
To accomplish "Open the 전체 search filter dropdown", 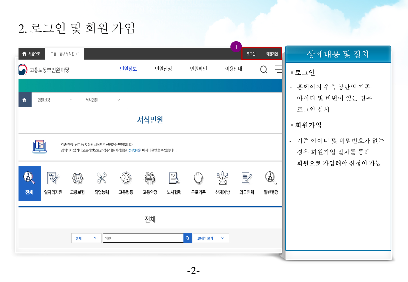I will (x=86, y=238).
